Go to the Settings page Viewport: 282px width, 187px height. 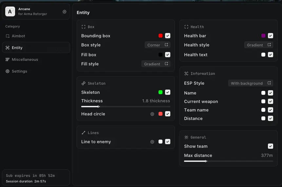point(19,71)
